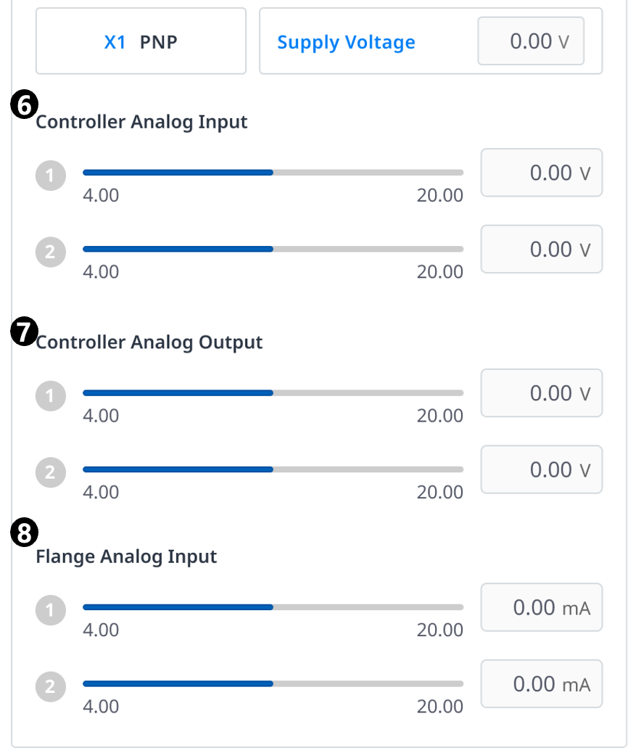Click channel 1 badge under Controller Analog Input
Viewport: 628px width, 748px height.
click(x=50, y=175)
